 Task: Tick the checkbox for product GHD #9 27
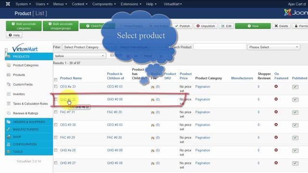click(56, 163)
